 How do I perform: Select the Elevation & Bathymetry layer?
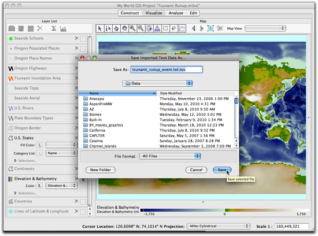(x=35, y=179)
